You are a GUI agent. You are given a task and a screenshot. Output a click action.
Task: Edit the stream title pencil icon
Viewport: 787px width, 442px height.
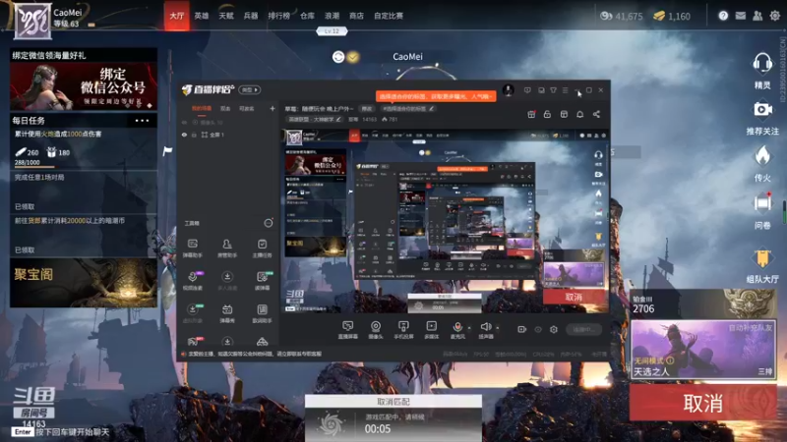[x=432, y=108]
